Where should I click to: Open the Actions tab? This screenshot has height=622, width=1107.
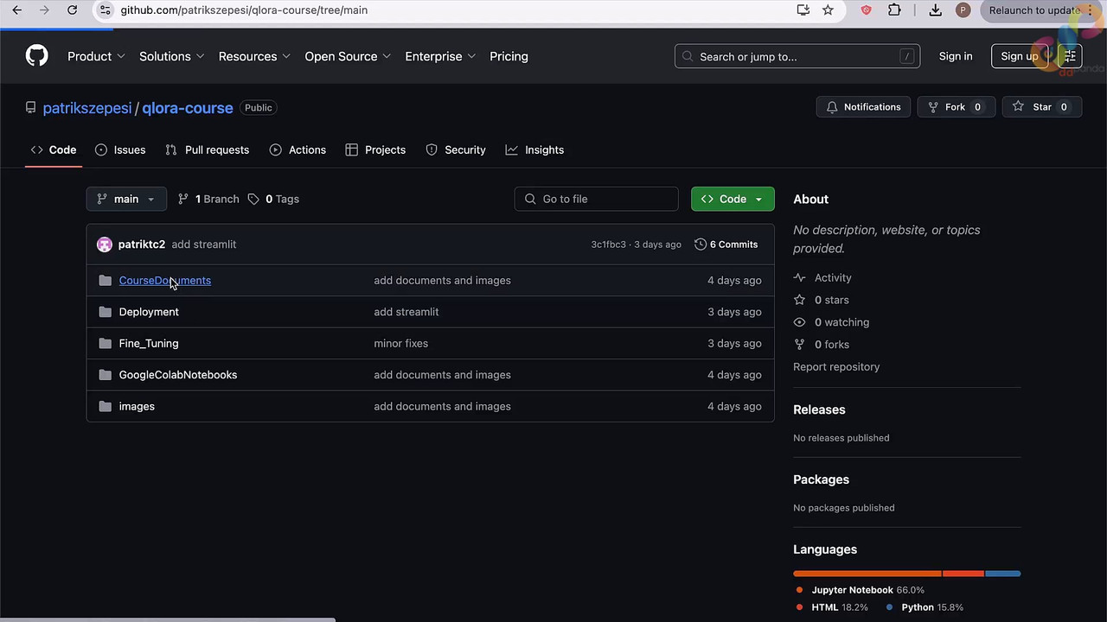[x=298, y=149]
